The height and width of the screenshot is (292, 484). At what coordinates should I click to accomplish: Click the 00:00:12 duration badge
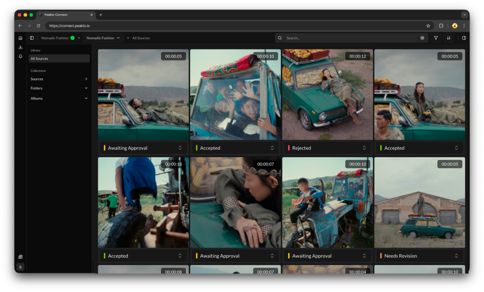[x=357, y=56]
